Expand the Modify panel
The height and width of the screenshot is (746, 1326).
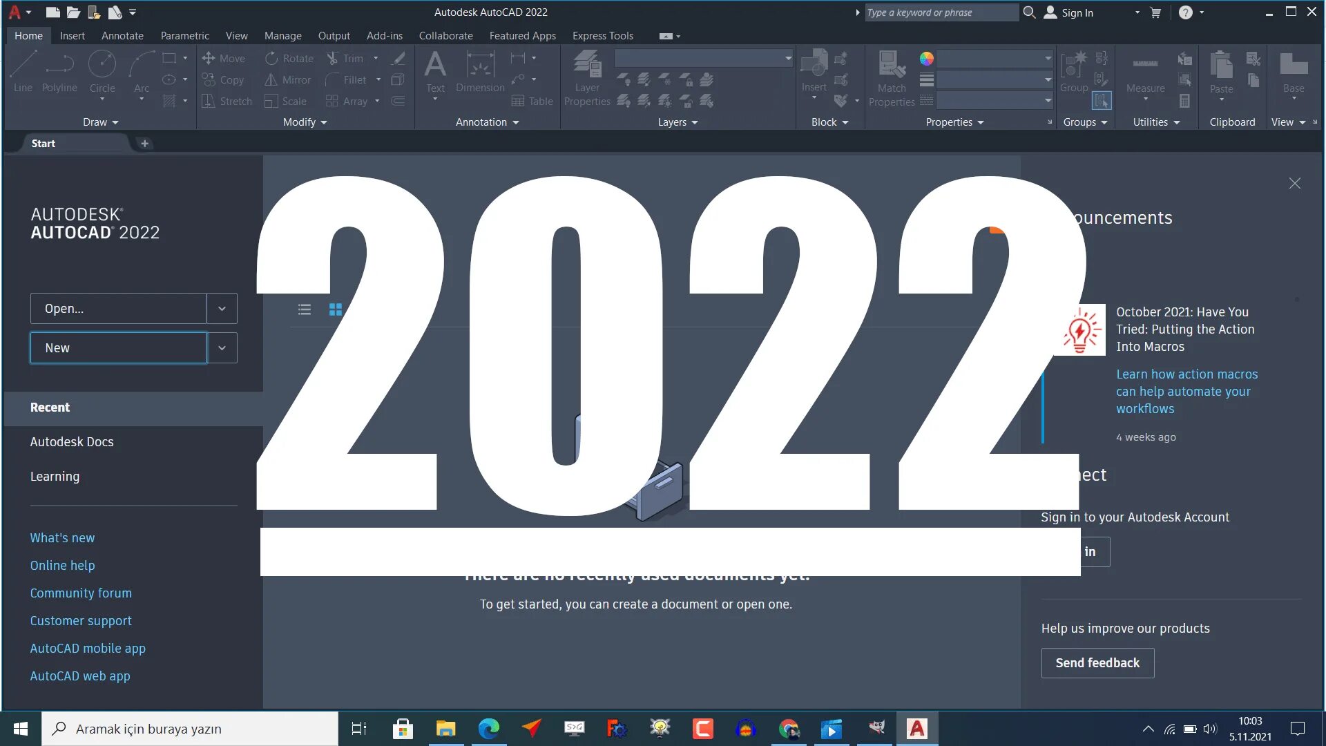[305, 122]
